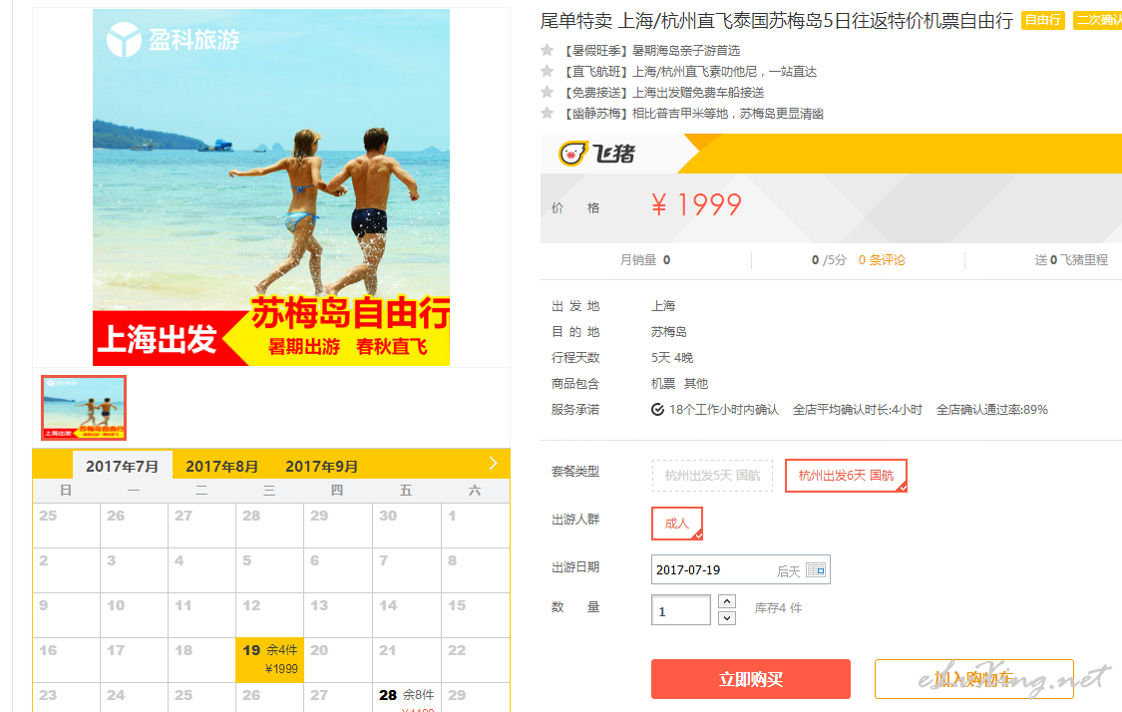
Task: Click the quantity input field
Action: (x=680, y=609)
